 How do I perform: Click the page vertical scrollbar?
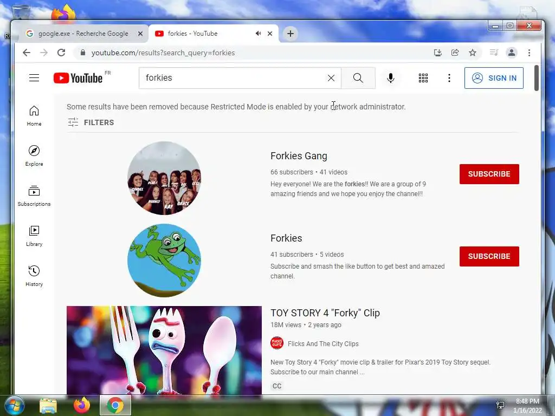[x=537, y=78]
